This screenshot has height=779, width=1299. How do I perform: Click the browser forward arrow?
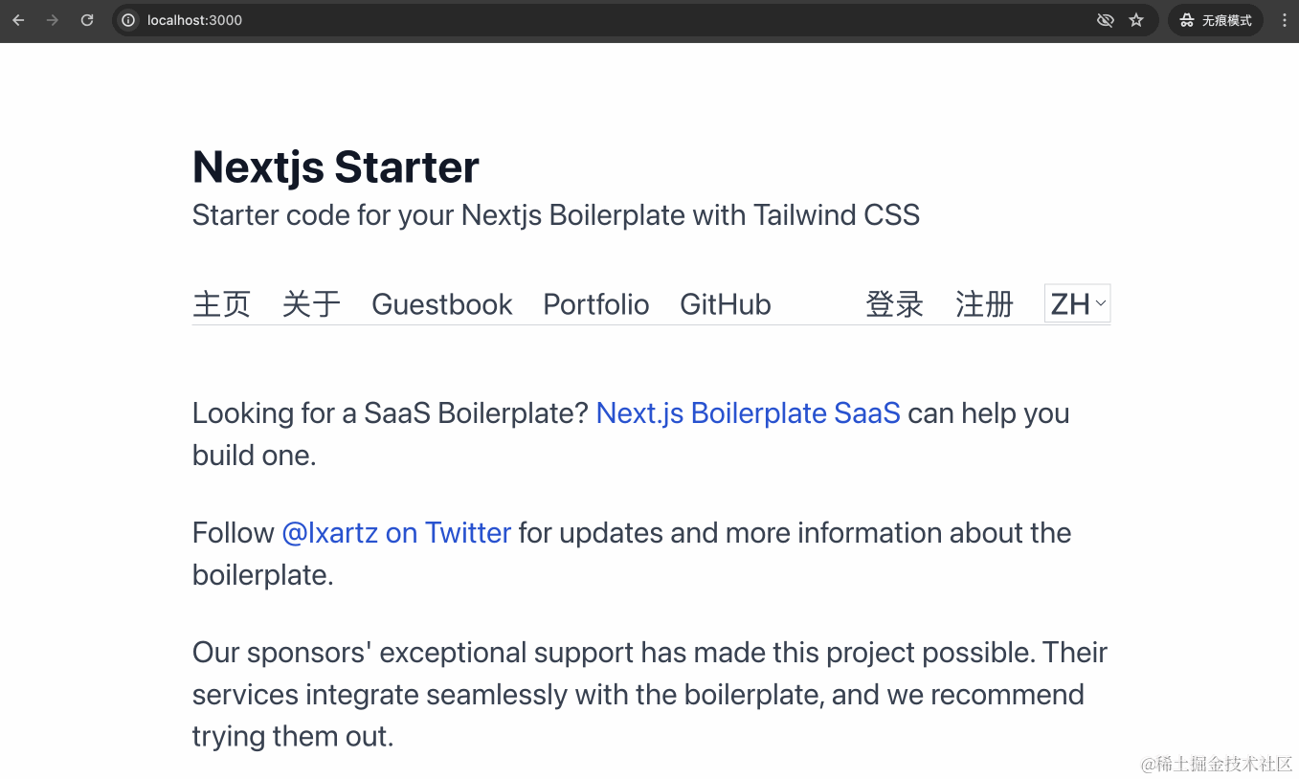coord(53,20)
